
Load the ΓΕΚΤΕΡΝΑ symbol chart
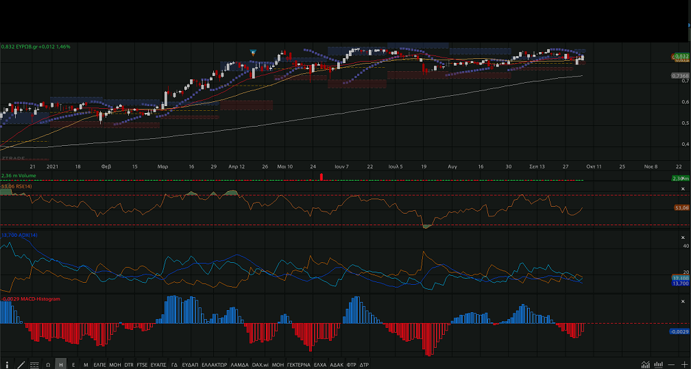click(x=299, y=365)
